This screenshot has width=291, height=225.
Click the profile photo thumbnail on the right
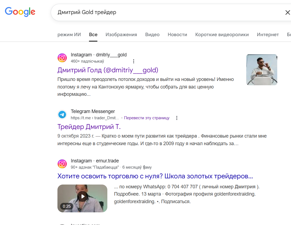[262, 70]
